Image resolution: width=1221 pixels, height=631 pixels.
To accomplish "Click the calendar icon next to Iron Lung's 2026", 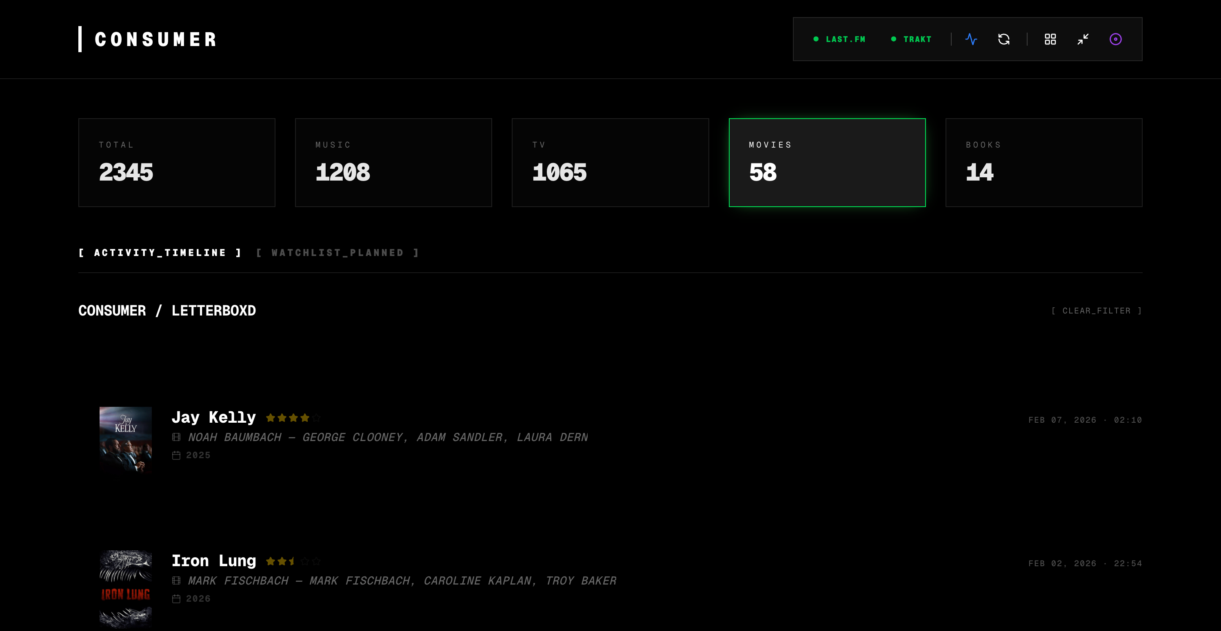I will tap(176, 598).
